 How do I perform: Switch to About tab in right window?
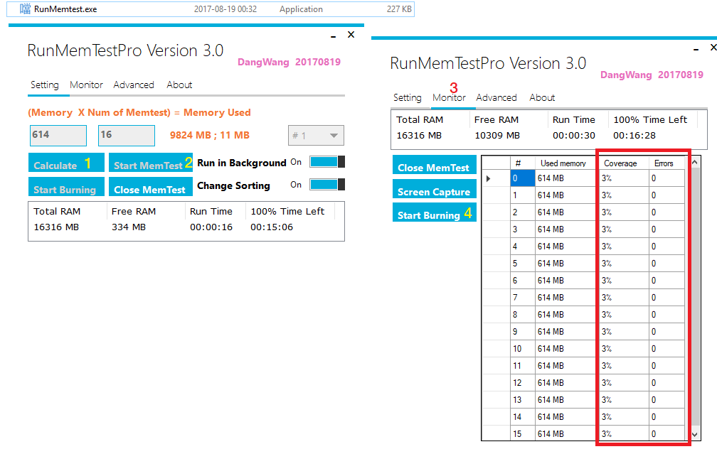point(542,98)
